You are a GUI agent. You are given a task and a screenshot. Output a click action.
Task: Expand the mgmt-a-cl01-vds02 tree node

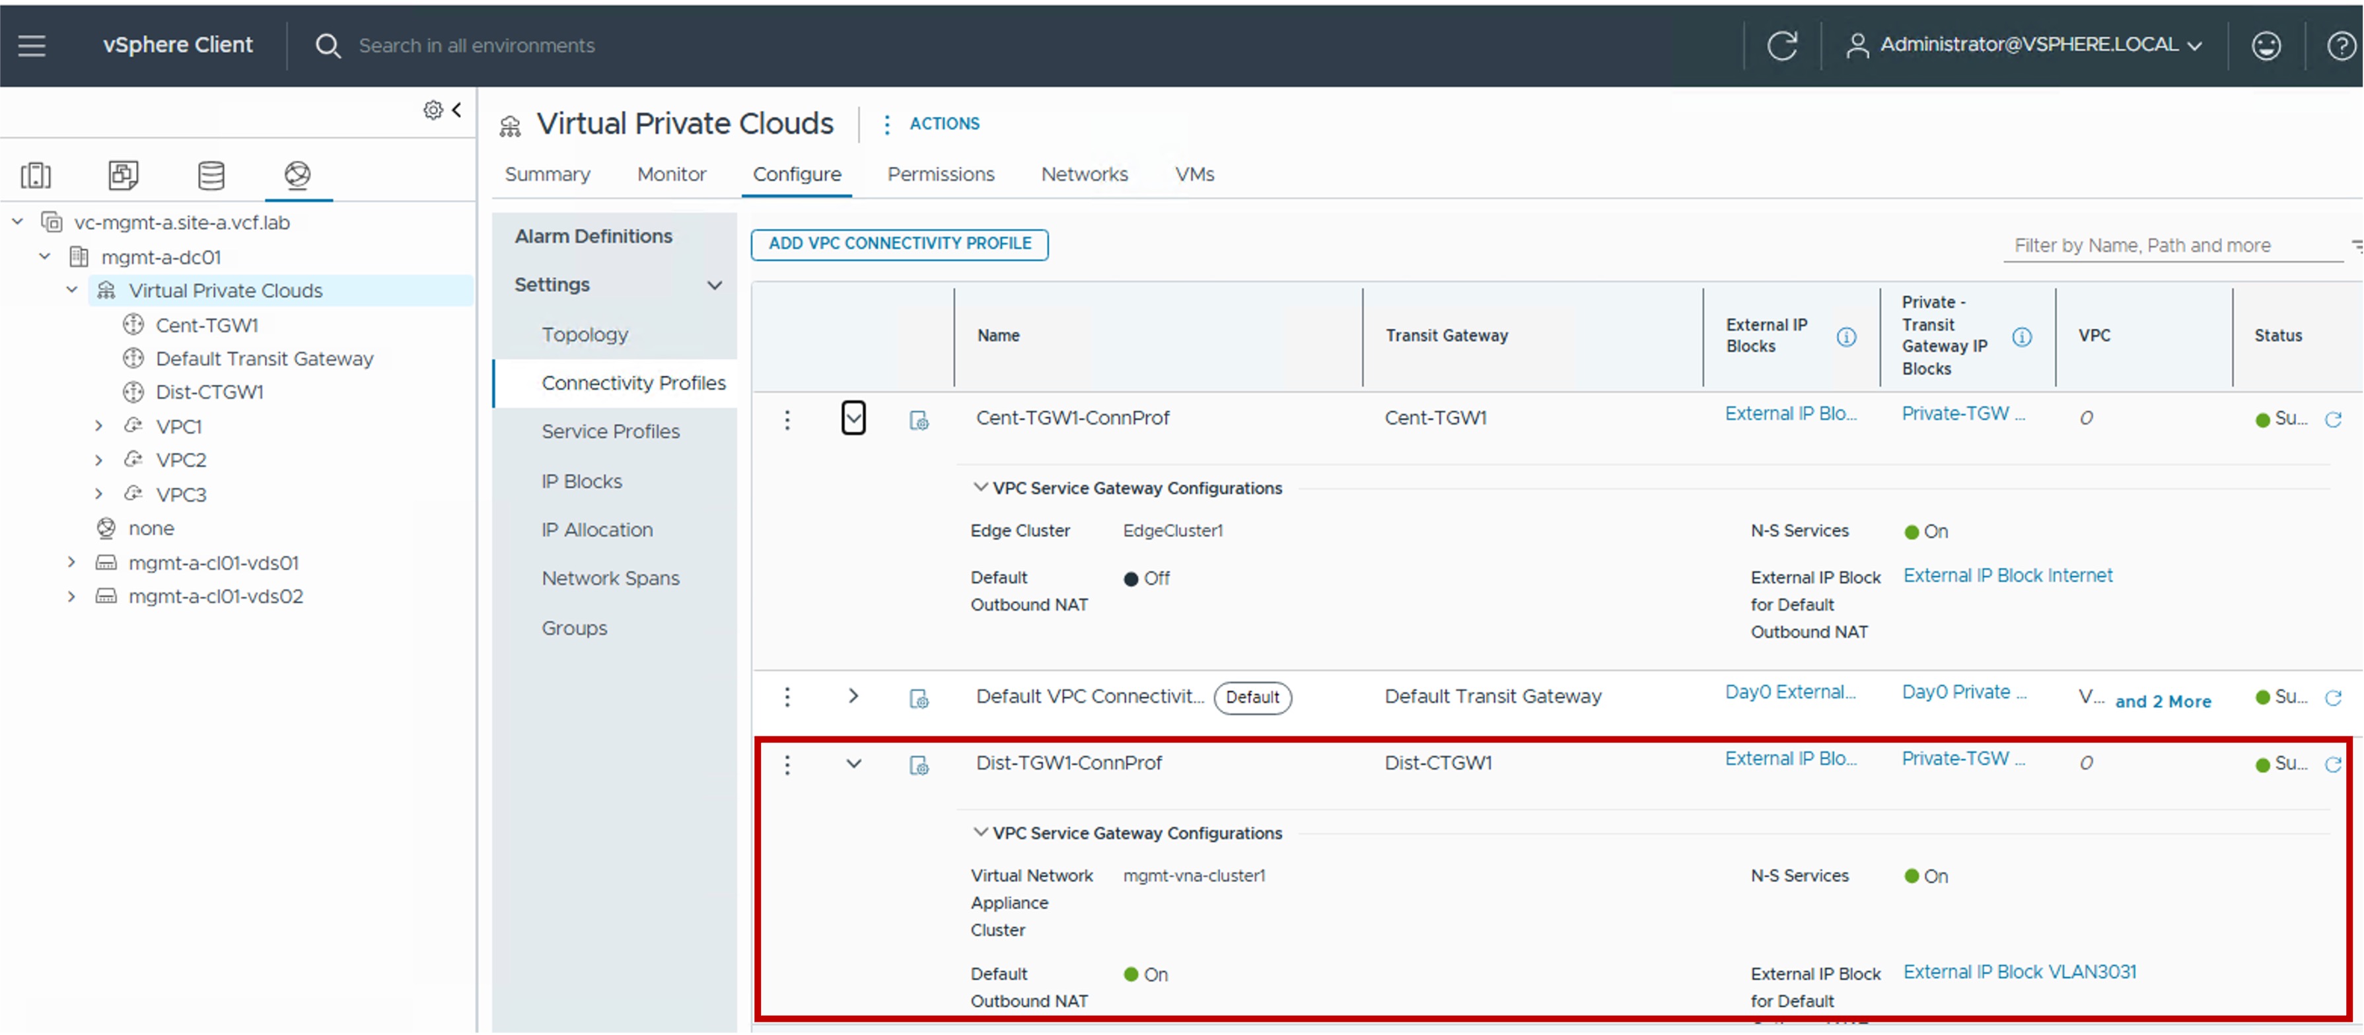(x=71, y=596)
